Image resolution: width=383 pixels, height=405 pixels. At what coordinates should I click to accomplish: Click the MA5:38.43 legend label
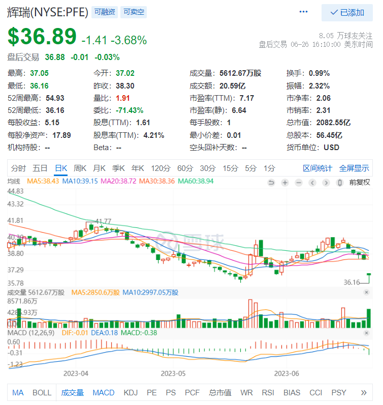43,181
